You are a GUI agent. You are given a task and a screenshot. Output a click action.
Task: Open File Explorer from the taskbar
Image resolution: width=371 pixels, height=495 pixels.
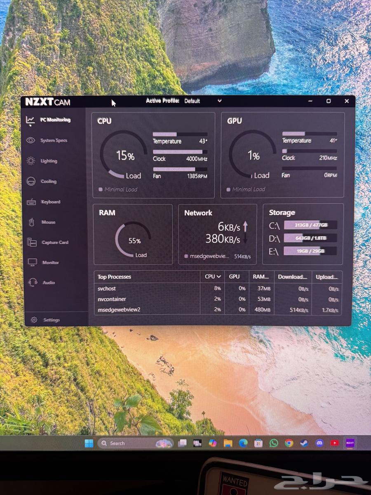(228, 443)
